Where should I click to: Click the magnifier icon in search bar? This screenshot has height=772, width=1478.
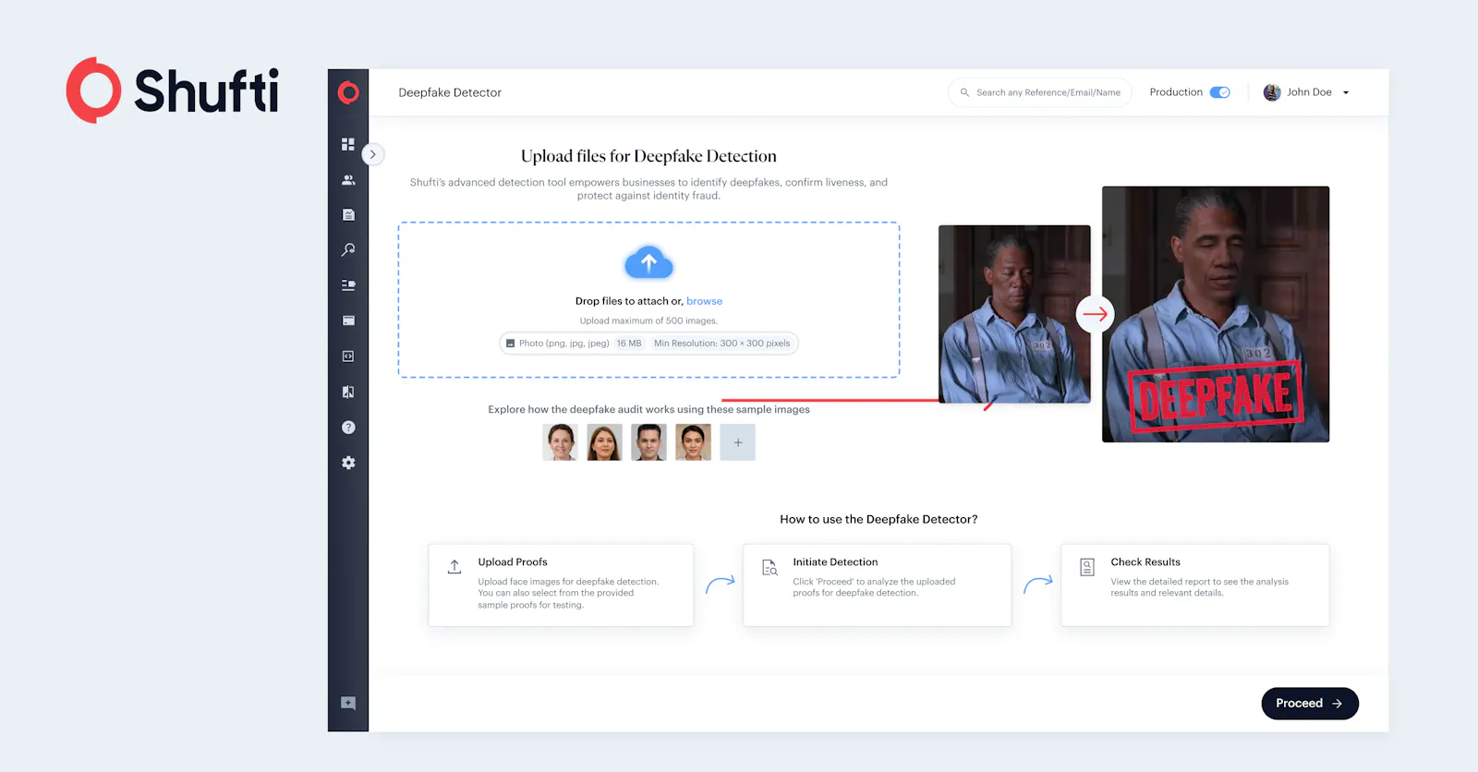[x=964, y=92]
